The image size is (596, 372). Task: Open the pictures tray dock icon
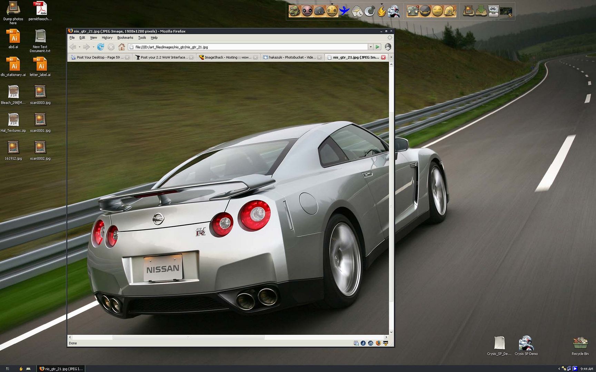[x=468, y=11]
